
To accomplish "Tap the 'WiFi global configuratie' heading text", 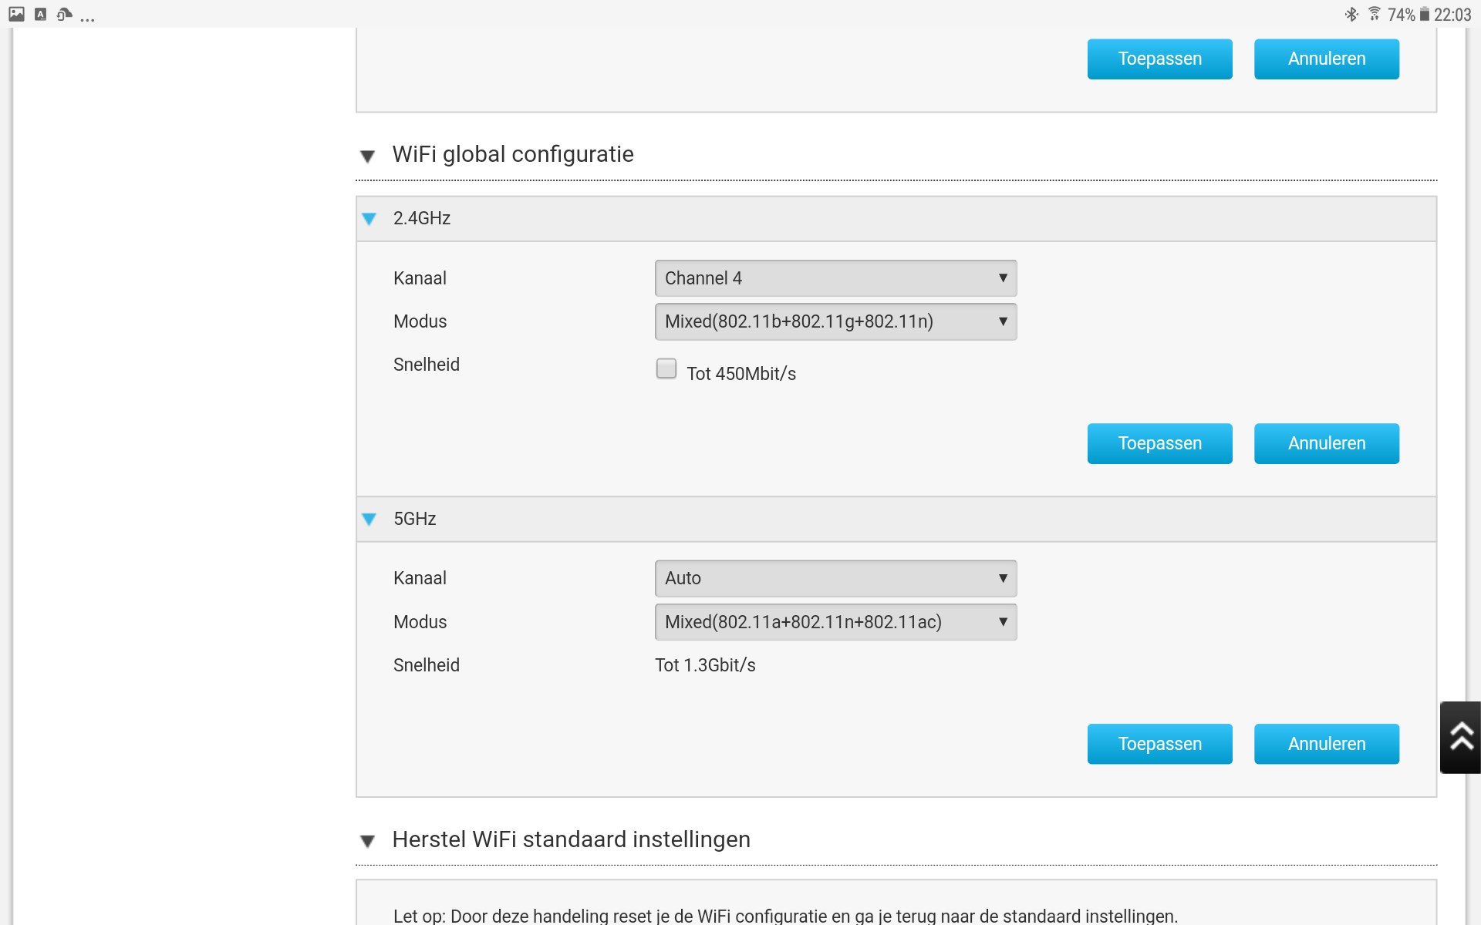I will (513, 154).
